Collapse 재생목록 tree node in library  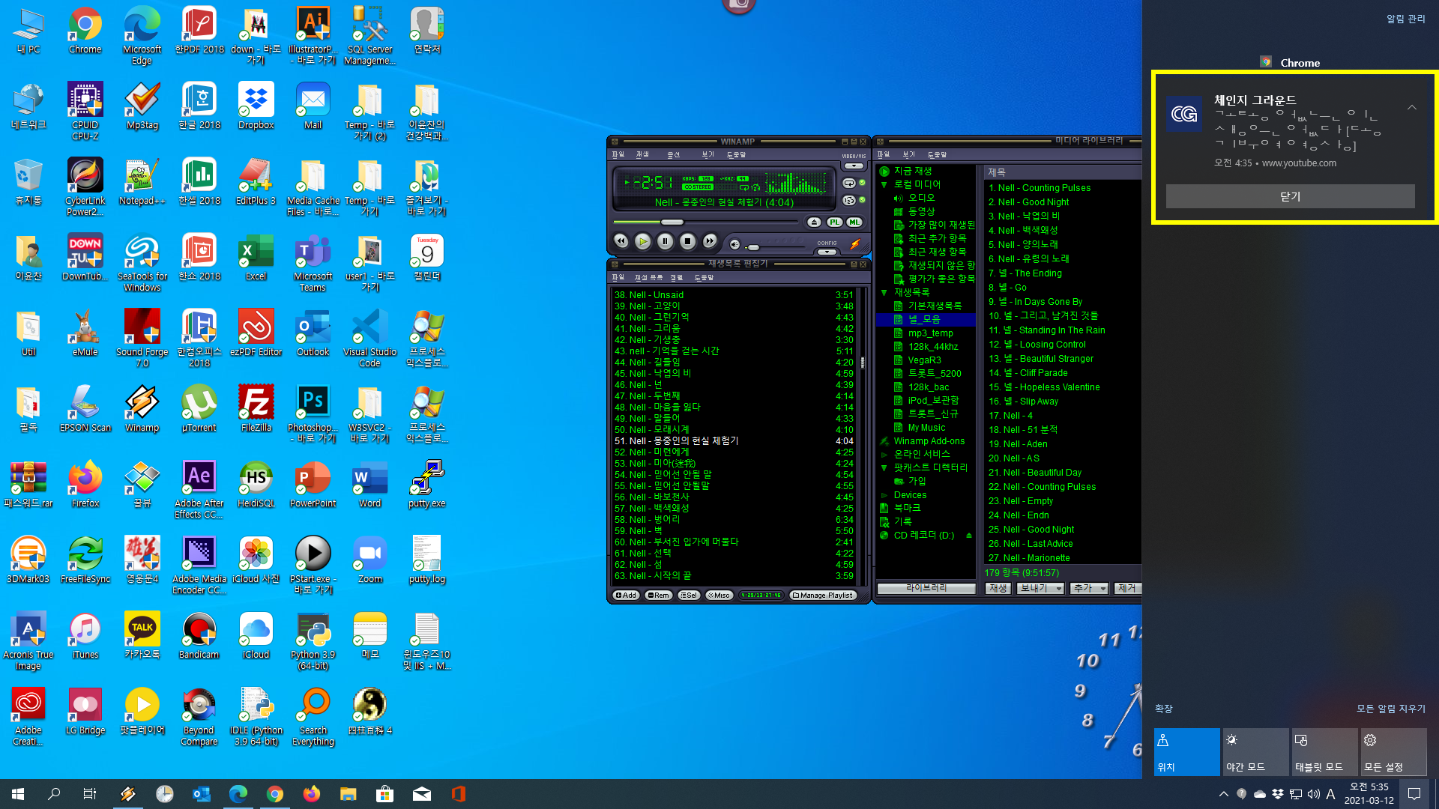coord(884,293)
